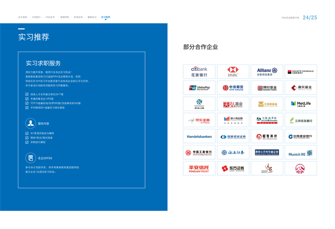Viewport: 335px width, 229px height.
Task: Toggle checkbox for 平均每周30+金融实习岗位更新
Action: coord(27,108)
